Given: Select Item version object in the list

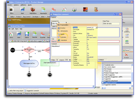Looking at the screenshot, I should pos(116,67).
